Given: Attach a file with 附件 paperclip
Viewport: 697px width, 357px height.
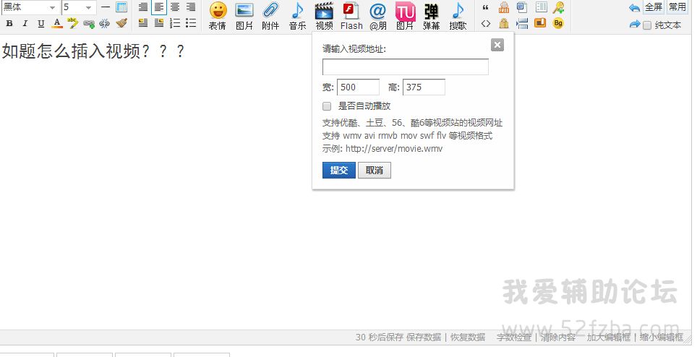Looking at the screenshot, I should (x=270, y=16).
